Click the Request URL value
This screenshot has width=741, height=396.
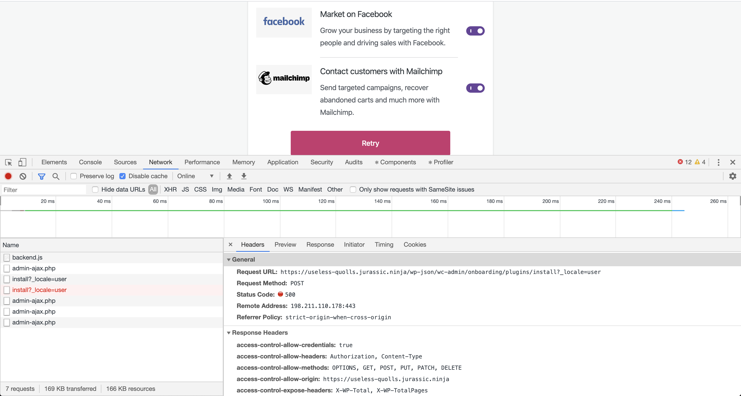pyautogui.click(x=440, y=272)
